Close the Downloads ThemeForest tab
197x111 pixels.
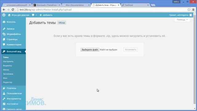[59, 5]
